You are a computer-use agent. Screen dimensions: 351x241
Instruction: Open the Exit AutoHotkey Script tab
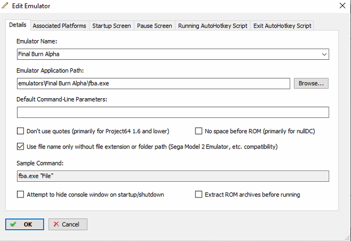click(x=282, y=26)
